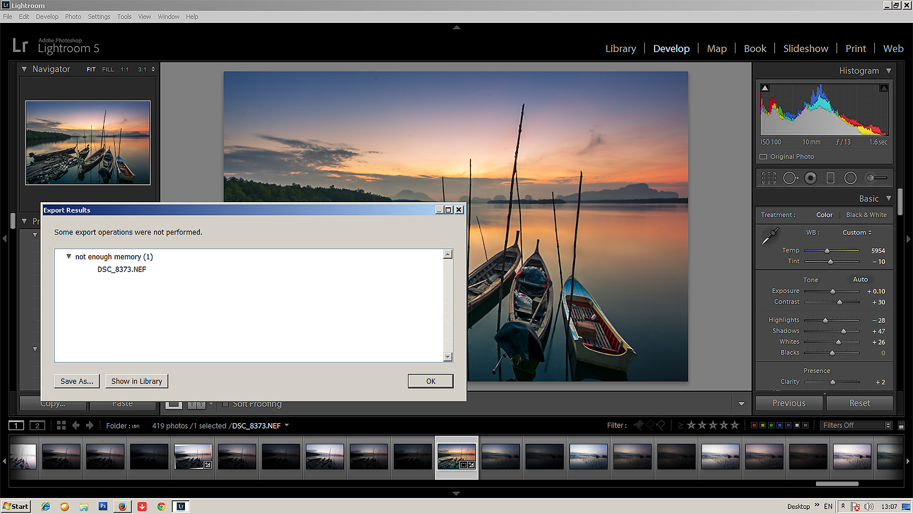Click the Show in Library button

point(136,381)
